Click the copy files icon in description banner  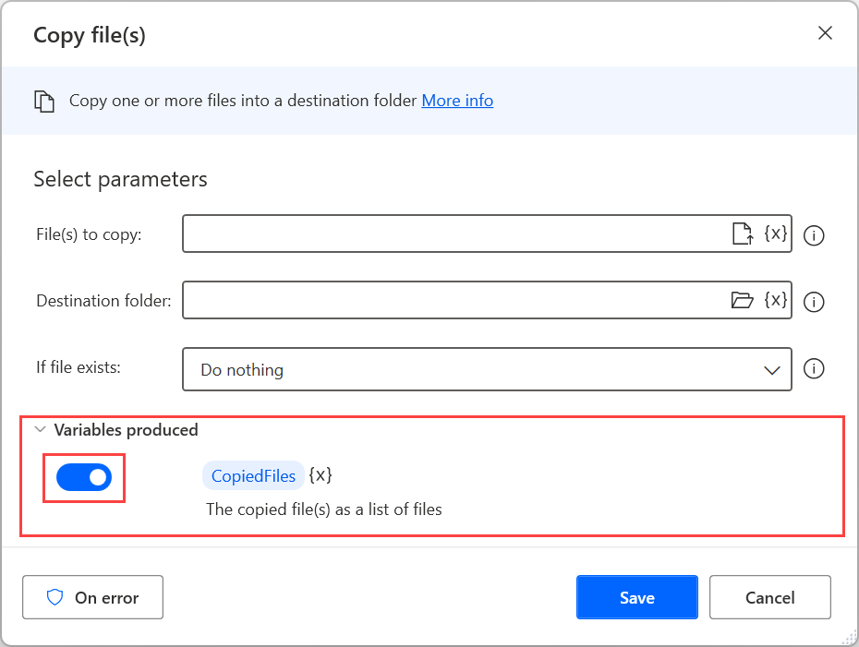[x=44, y=102]
